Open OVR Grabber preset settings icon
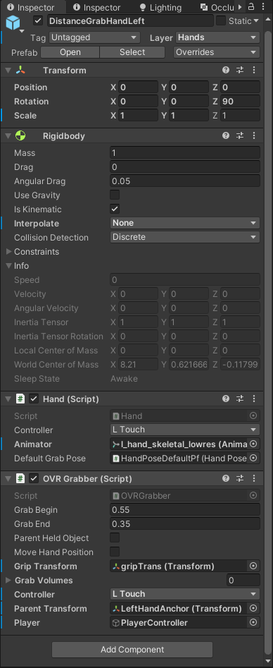The image size is (273, 668). coord(240,478)
